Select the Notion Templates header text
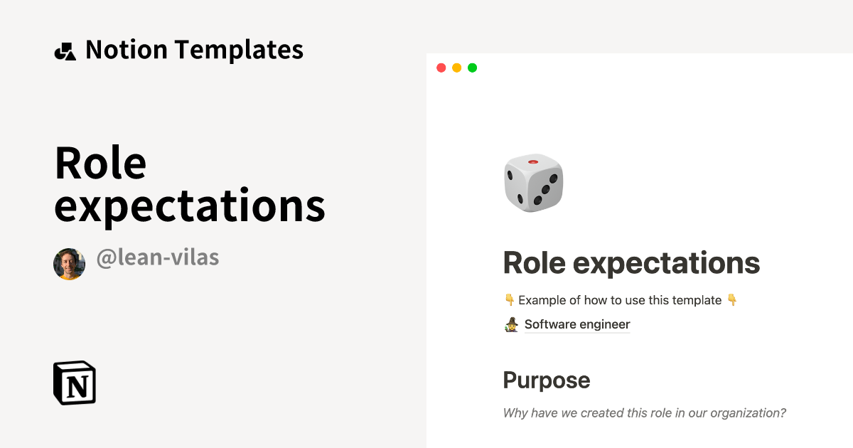Image resolution: width=853 pixels, height=448 pixels. [193, 50]
